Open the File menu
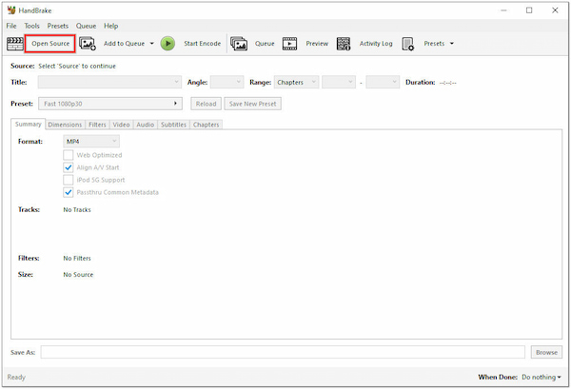571x389 pixels. (x=11, y=26)
